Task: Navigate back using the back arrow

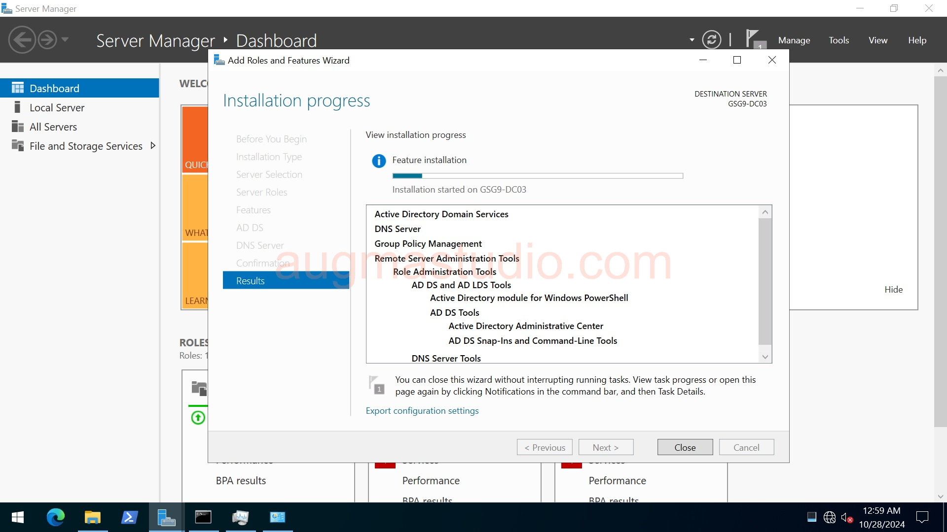Action: tap(22, 39)
